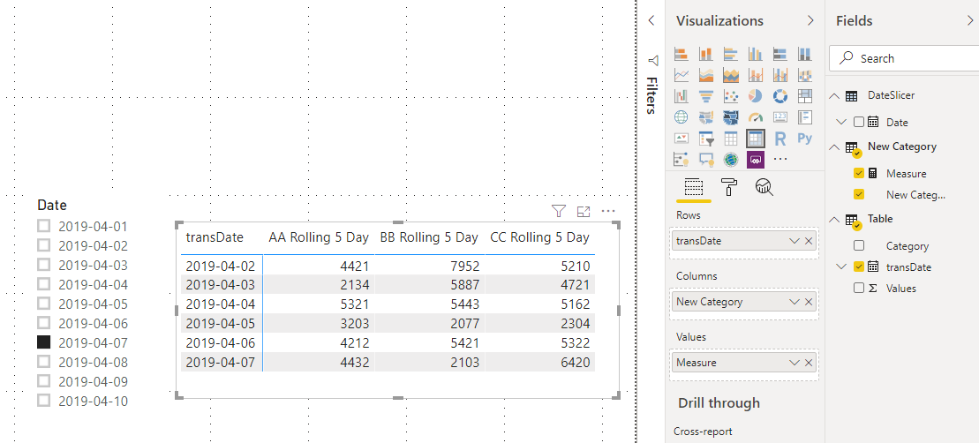979x443 pixels.
Task: Select the Pie chart visualization
Action: pos(756,96)
